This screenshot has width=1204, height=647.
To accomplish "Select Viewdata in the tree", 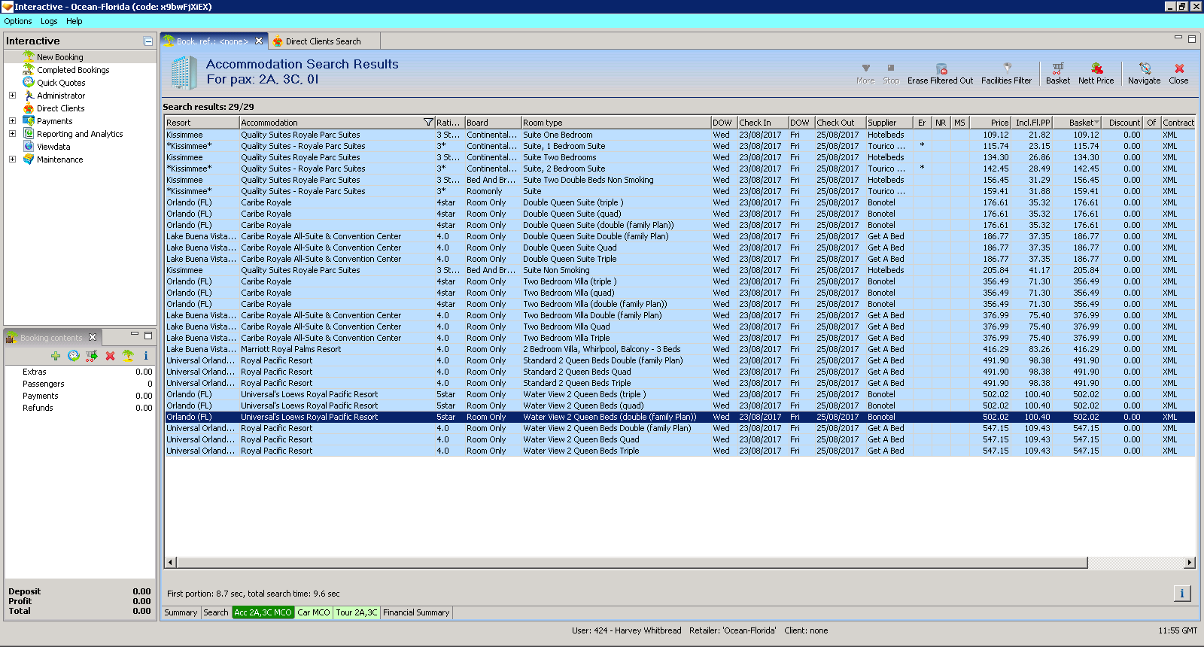I will click(53, 147).
